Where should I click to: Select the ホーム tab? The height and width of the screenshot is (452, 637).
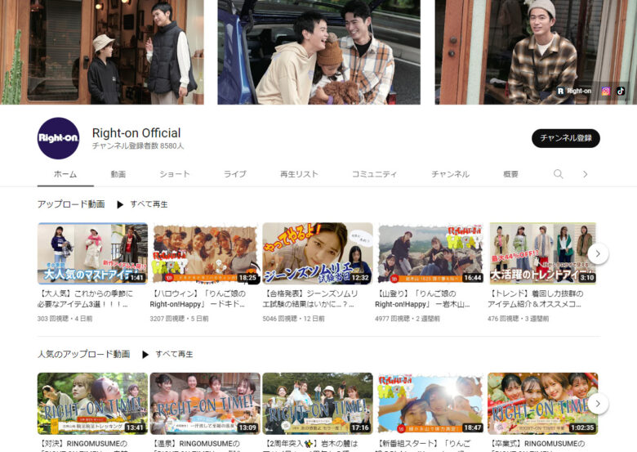[65, 174]
